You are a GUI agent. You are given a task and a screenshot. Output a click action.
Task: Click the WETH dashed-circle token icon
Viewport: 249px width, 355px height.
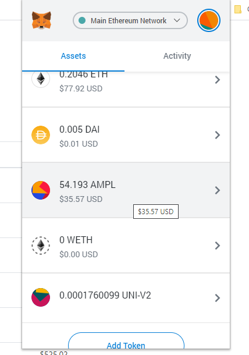[x=41, y=246]
